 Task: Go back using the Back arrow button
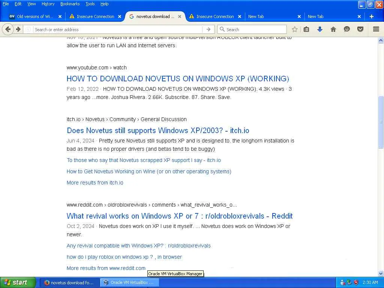8,29
